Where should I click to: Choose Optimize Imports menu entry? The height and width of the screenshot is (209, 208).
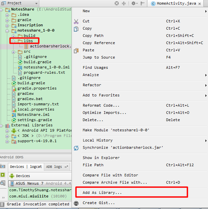145,113
